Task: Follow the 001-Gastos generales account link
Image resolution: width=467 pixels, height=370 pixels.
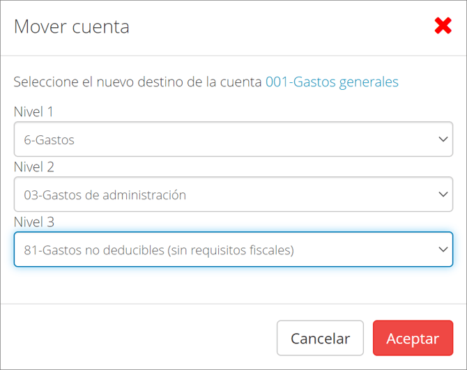Action: tap(332, 82)
